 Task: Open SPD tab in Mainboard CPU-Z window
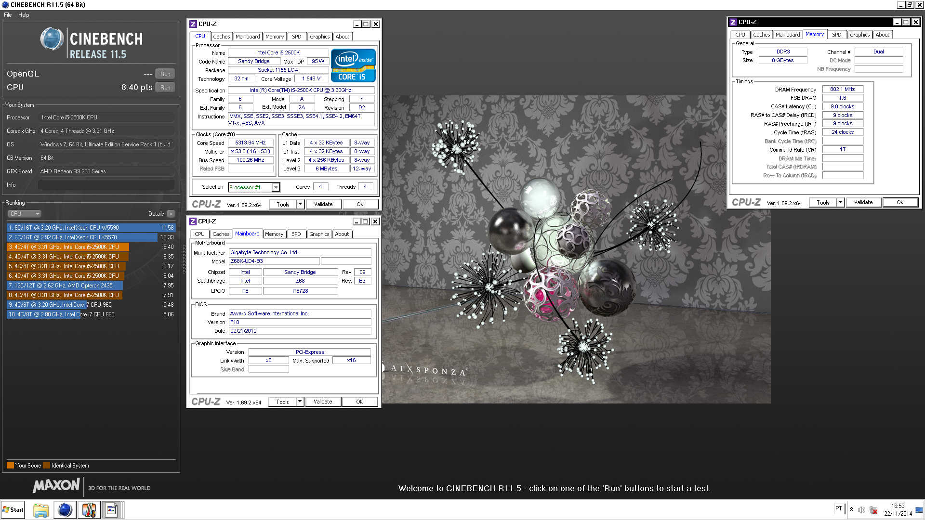tap(296, 234)
